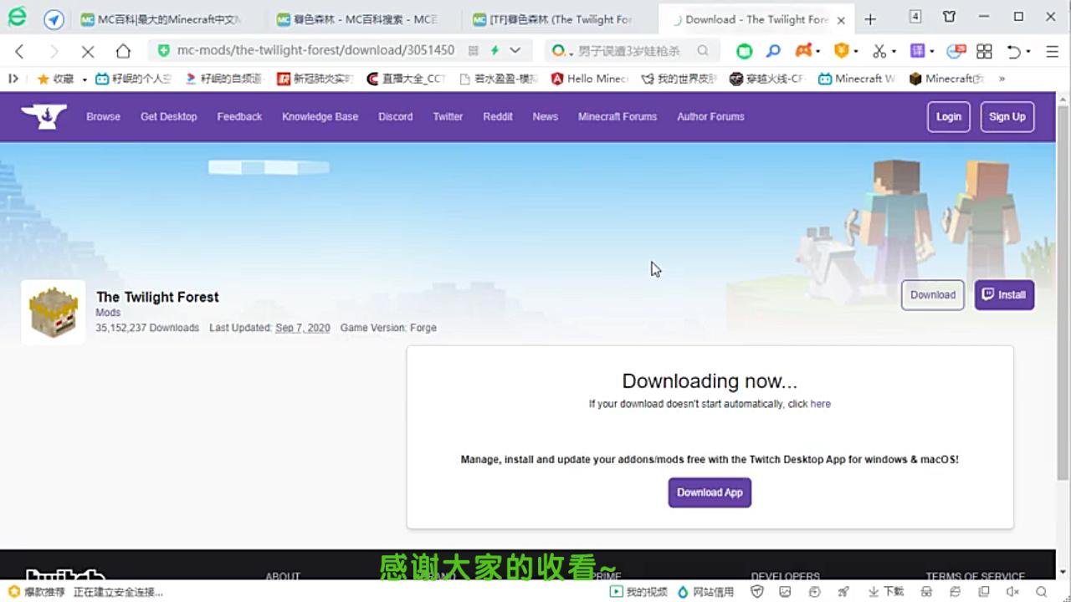The image size is (1071, 602).
Task: Toggle the rocket boost icon in the status bar
Action: [x=843, y=591]
